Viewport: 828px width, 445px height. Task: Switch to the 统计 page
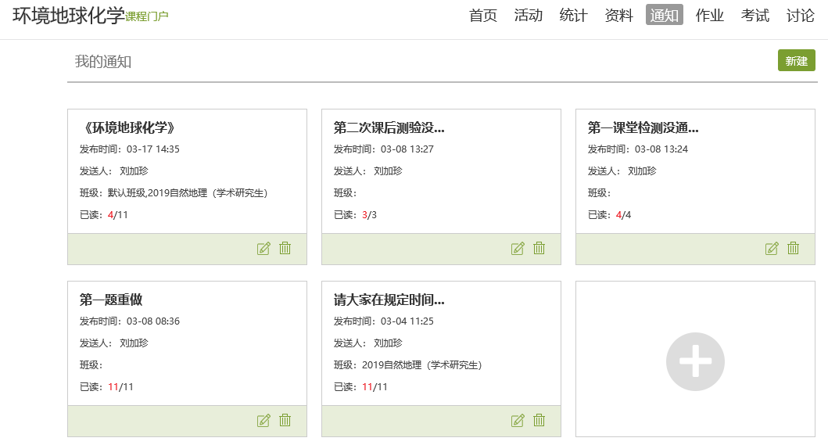tap(573, 16)
